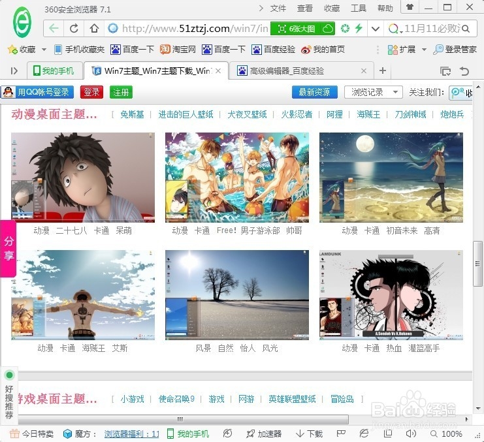Close the 高级编辑器 tab
This screenshot has width=484, height=442.
click(364, 71)
